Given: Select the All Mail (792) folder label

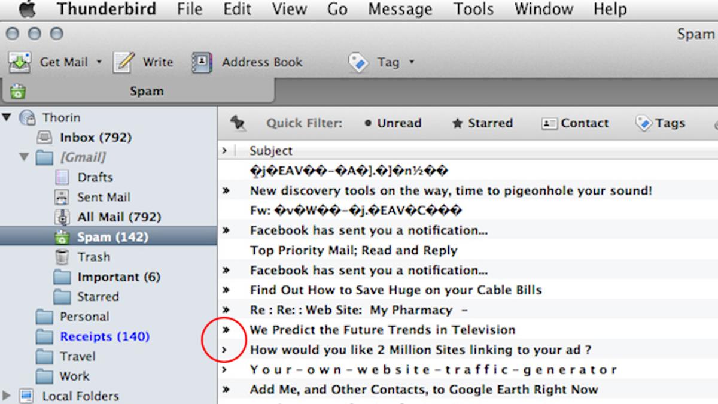Looking at the screenshot, I should tap(119, 217).
